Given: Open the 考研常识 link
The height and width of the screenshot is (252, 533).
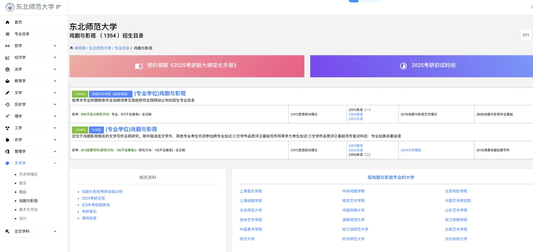Looking at the screenshot, I should 89,211.
